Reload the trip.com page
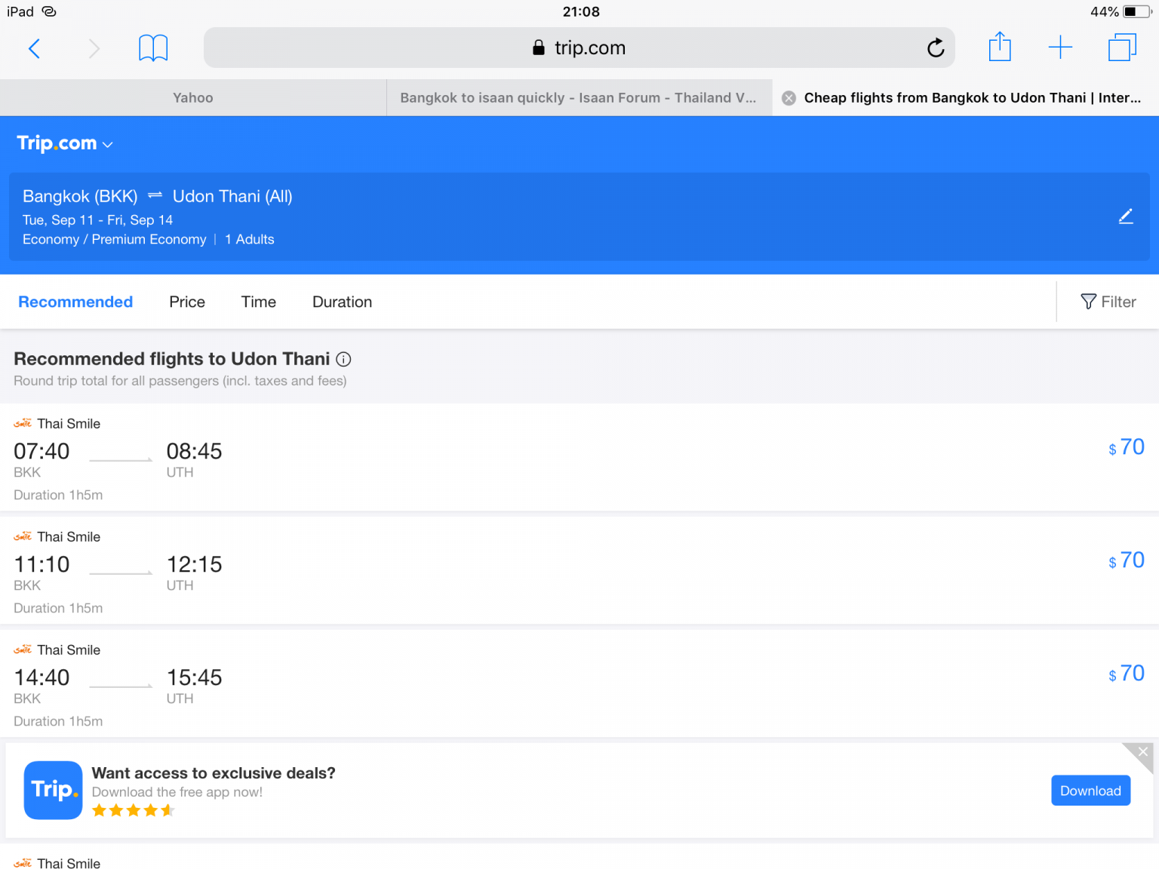Screen dimensions: 1159x869 click(x=936, y=48)
